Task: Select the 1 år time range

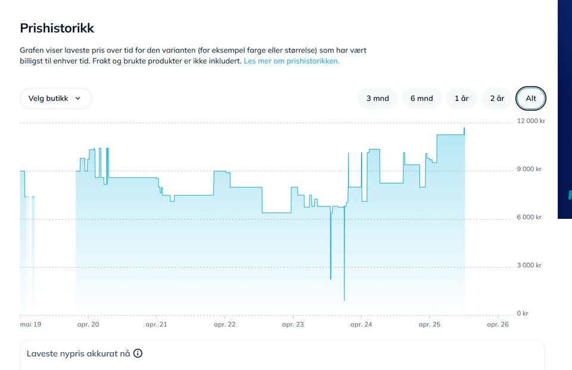Action: click(x=461, y=98)
